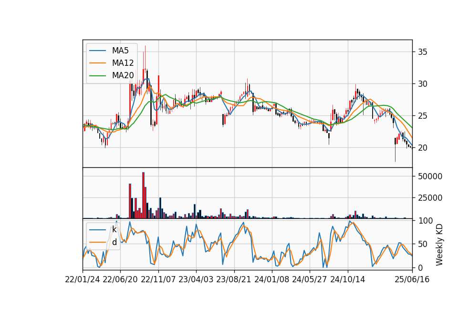Click the 'k' legend entry in KD panel

coord(114,229)
